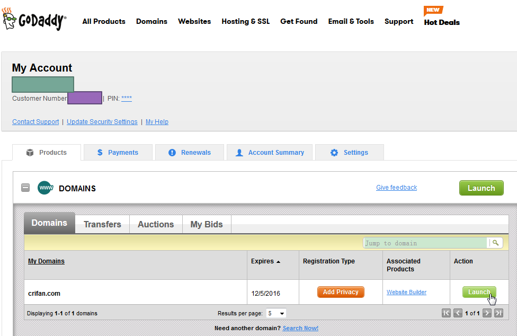Open the My Help link
517x336 pixels.
157,122
